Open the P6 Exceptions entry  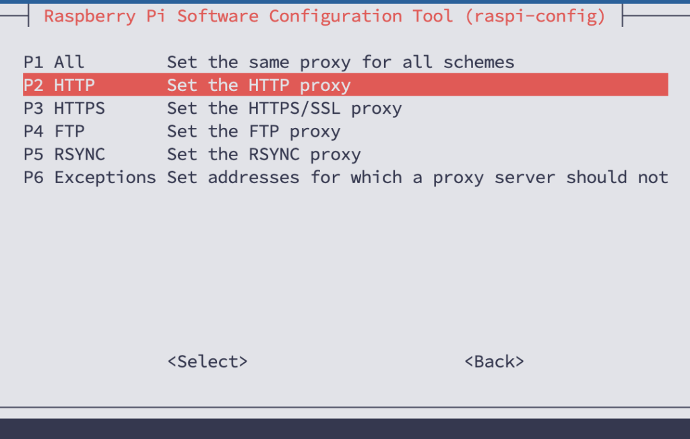(89, 177)
